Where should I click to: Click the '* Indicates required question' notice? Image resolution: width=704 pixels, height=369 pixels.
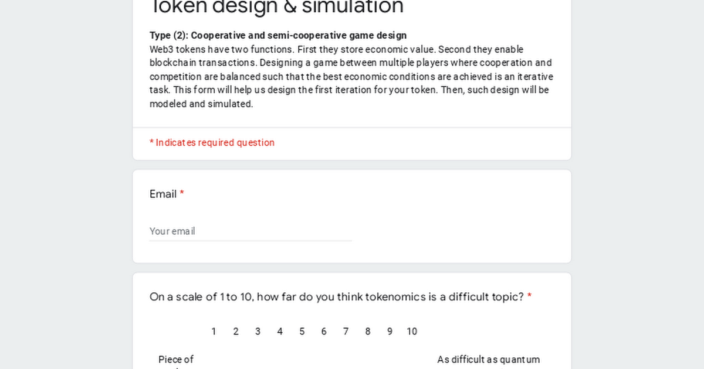pyautogui.click(x=212, y=142)
